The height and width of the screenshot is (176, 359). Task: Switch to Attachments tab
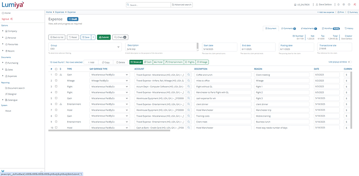(309, 29)
